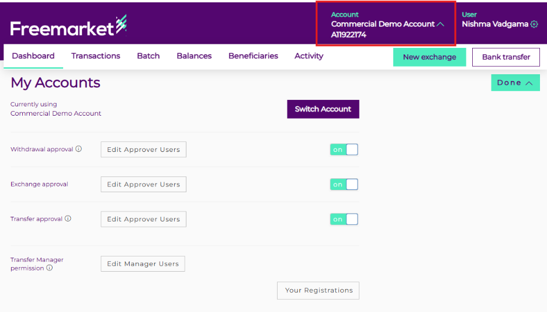Toggle Transfer approval switch off
Image resolution: width=547 pixels, height=312 pixels.
pos(344,219)
